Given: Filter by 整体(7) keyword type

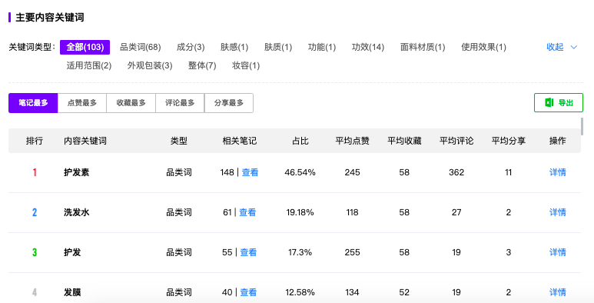Looking at the screenshot, I should click(202, 65).
